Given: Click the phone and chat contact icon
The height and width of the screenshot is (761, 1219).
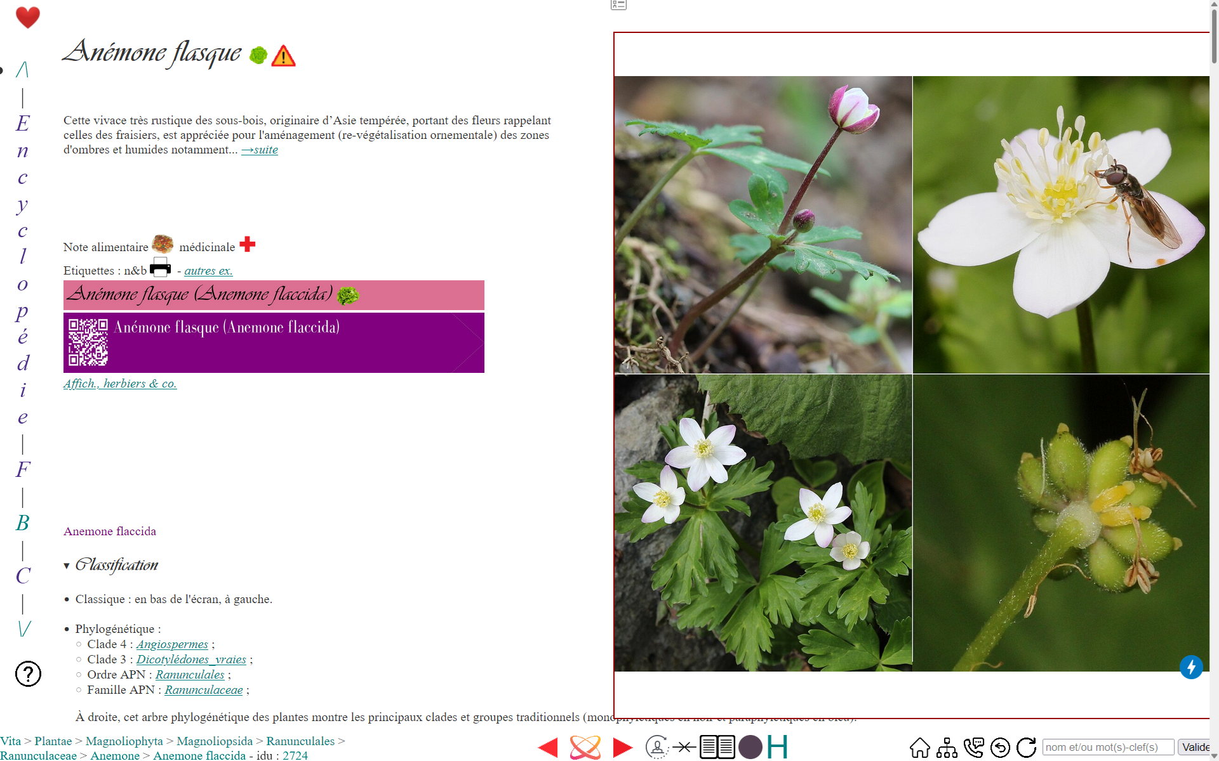Looking at the screenshot, I should coord(973,748).
